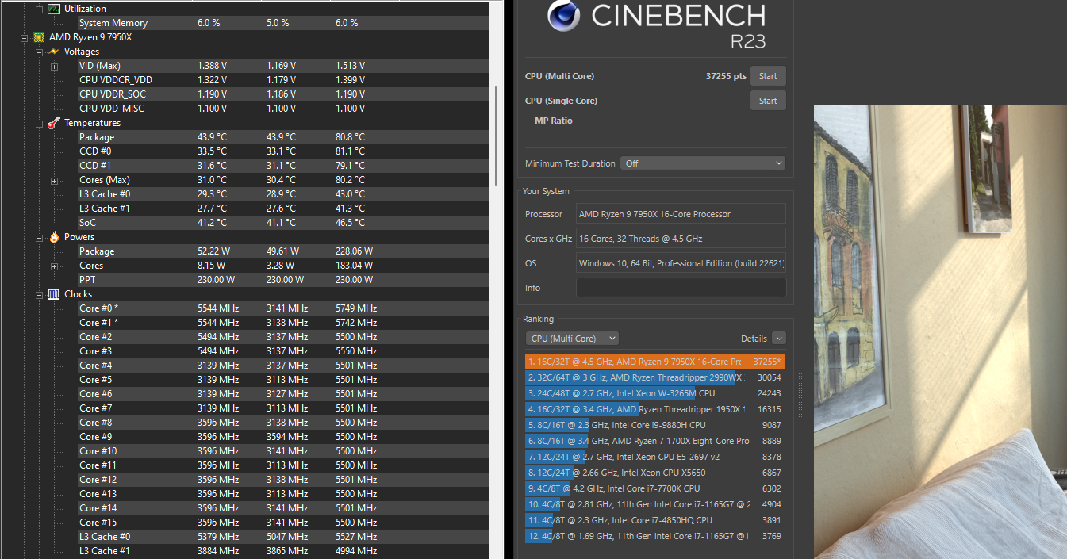Click the Details chevron icon in Ranking section
The width and height of the screenshot is (1067, 559).
(x=778, y=338)
